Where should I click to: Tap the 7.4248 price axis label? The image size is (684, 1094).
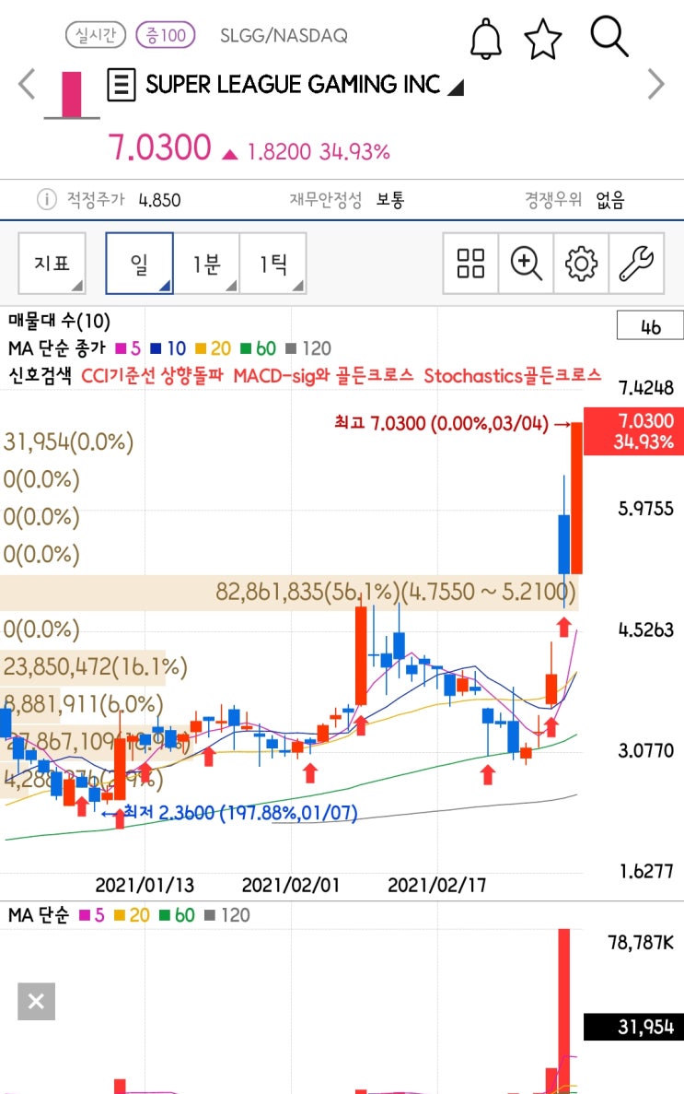tap(645, 387)
